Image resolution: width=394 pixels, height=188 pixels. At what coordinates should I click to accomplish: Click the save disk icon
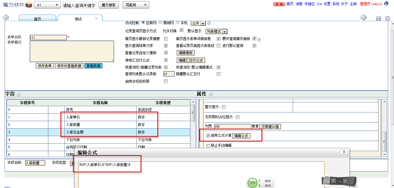378,18
